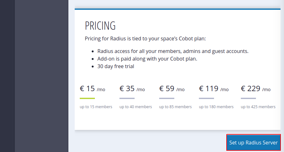Click the "Radius access for all" bullet
This screenshot has width=284, height=152.
point(173,51)
